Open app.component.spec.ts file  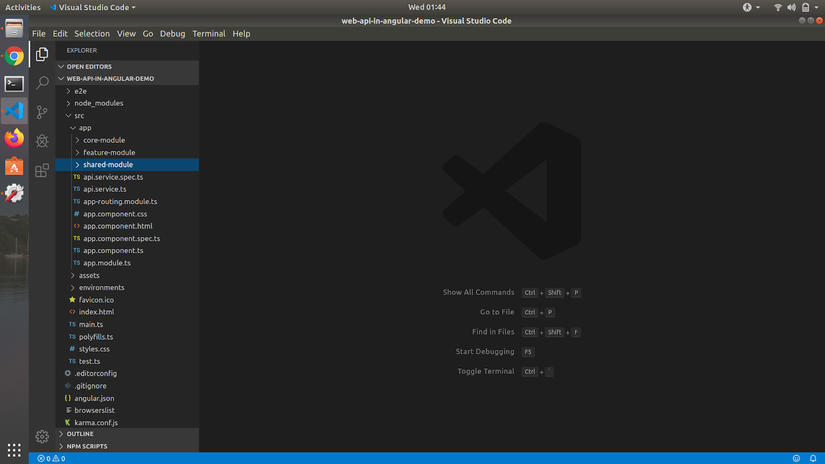coord(127,239)
